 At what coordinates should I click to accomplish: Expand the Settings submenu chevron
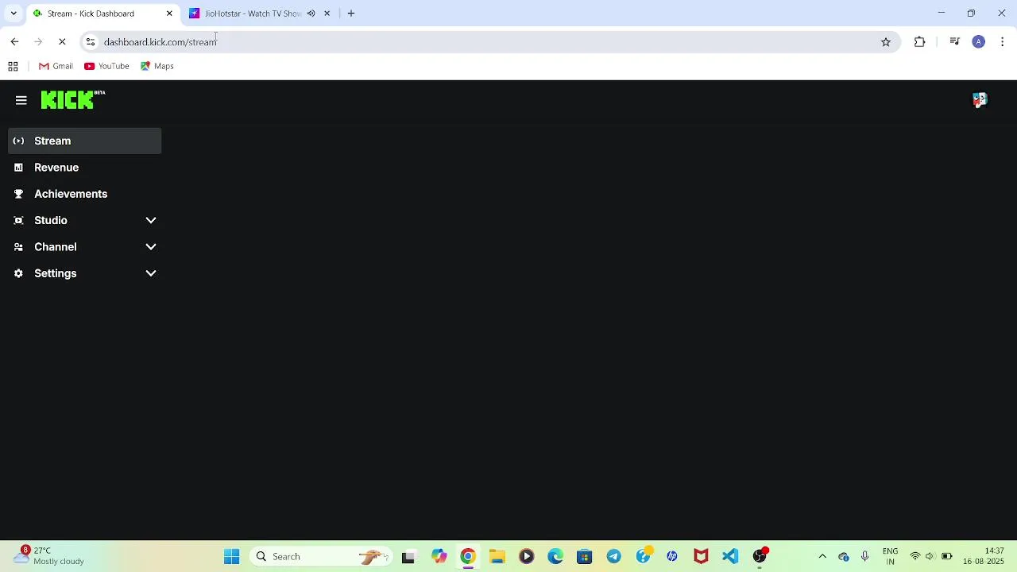151,273
